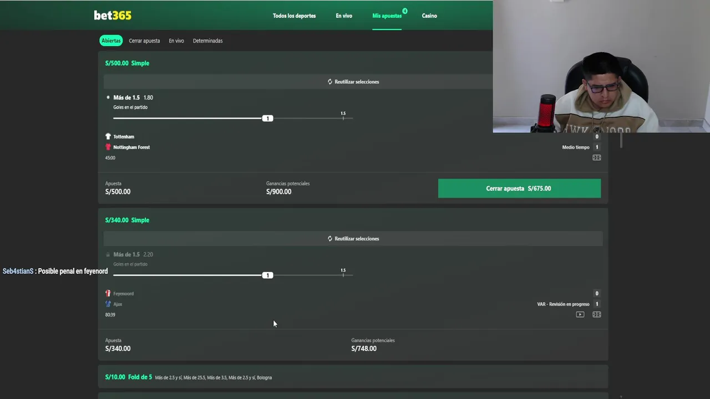This screenshot has width=710, height=399.
Task: Reuse selections for the S/340.00 bet
Action: pyautogui.click(x=353, y=238)
